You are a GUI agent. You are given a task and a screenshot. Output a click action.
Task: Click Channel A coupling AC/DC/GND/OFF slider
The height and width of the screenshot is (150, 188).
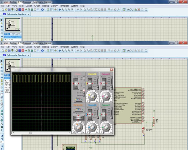[98, 81]
